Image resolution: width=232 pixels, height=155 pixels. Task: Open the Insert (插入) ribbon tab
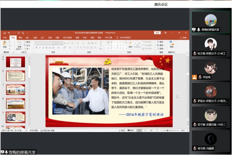tap(28, 38)
